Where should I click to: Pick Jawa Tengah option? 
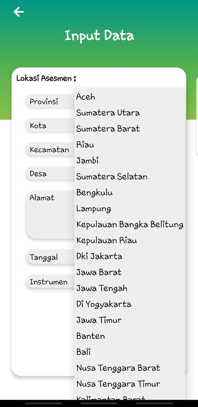click(102, 288)
